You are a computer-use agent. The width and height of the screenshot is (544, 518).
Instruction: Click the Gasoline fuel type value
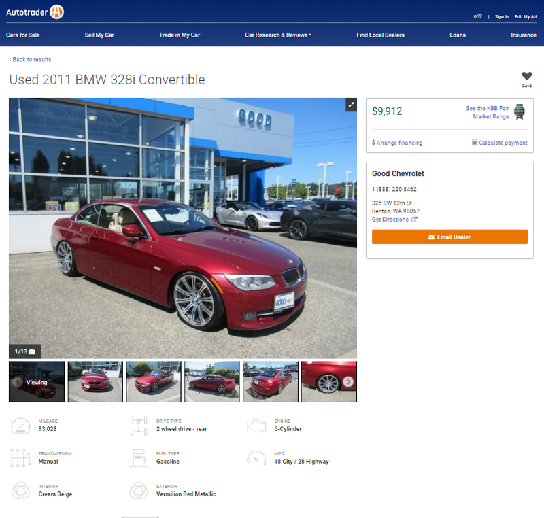click(168, 462)
